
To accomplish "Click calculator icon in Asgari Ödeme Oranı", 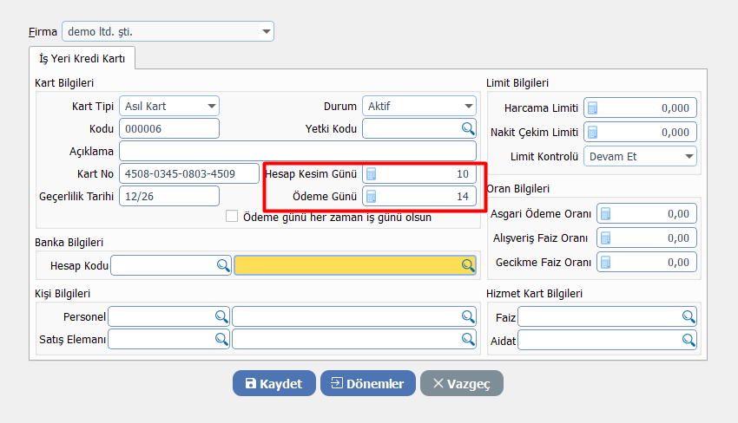I will click(x=606, y=214).
